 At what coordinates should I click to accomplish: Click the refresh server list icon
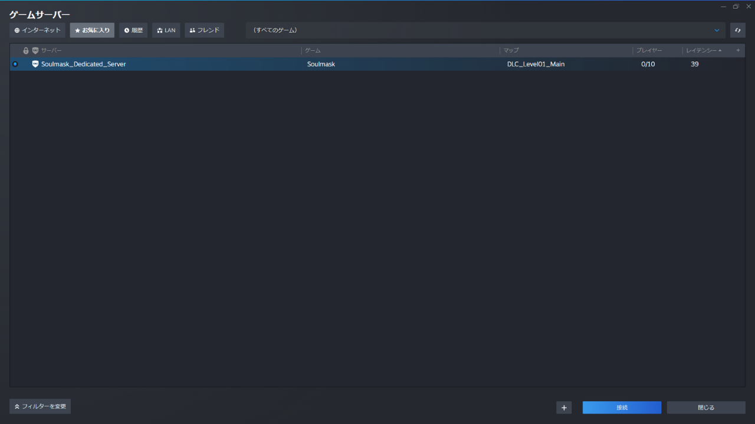tap(738, 30)
